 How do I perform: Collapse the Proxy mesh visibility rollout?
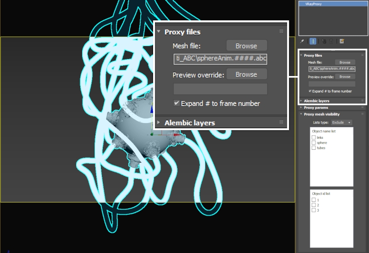pyautogui.click(x=321, y=114)
